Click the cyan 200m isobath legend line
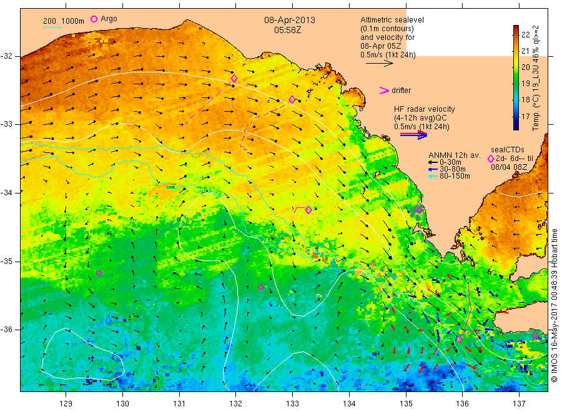This screenshot has width=562, height=412. pos(52,27)
